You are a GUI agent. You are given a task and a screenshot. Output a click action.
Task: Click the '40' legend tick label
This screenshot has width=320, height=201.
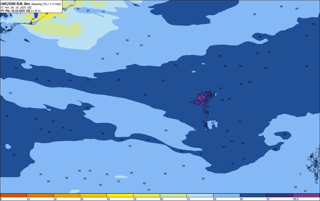[x=108, y=199]
